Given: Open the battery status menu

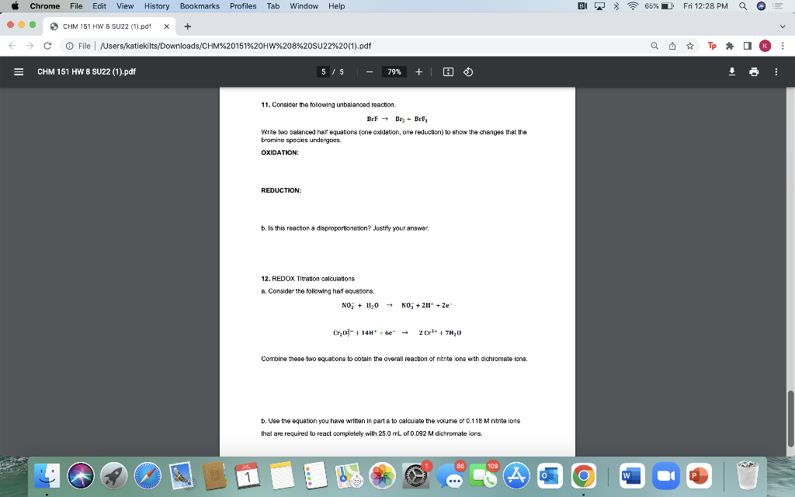Looking at the screenshot, I should (x=669, y=6).
